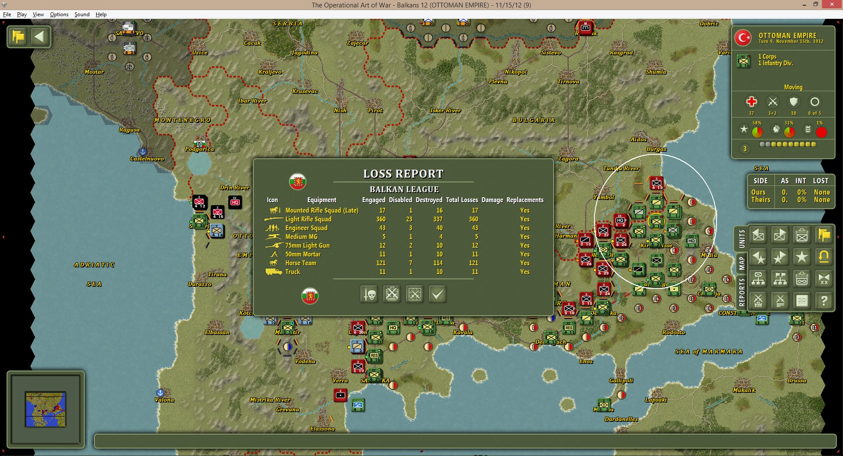Open the unit hierarchy tree icon

point(758,279)
